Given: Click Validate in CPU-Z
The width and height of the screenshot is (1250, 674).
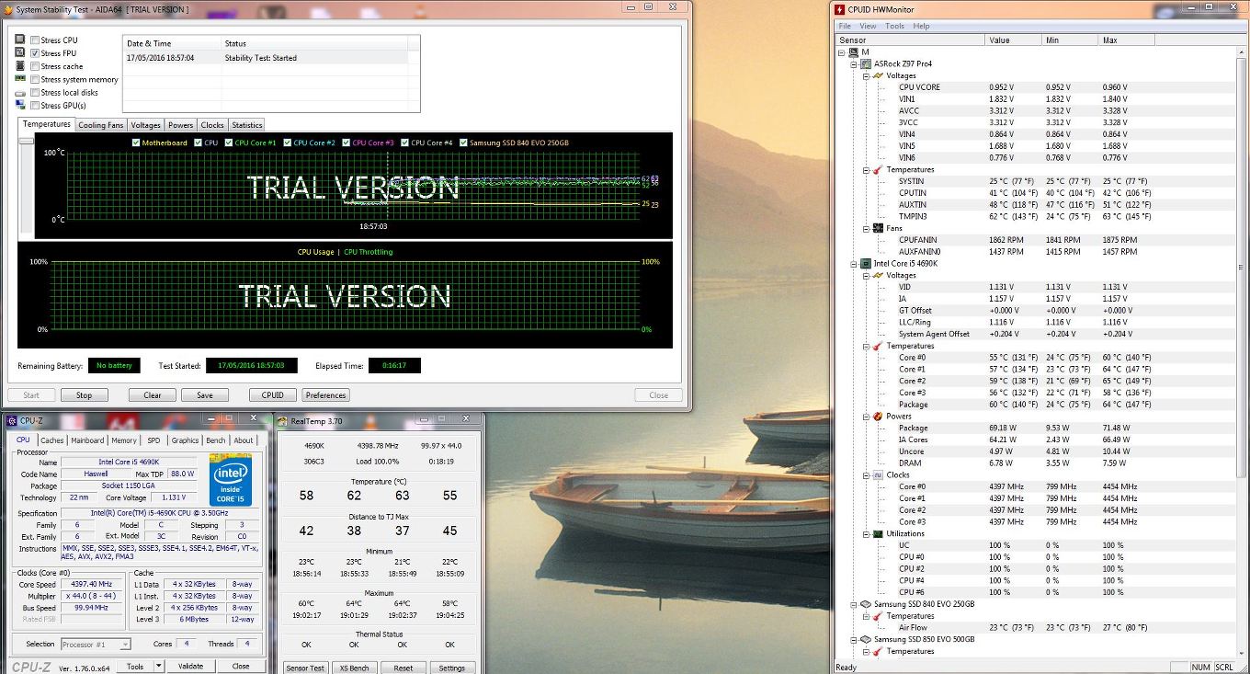Looking at the screenshot, I should [x=190, y=666].
